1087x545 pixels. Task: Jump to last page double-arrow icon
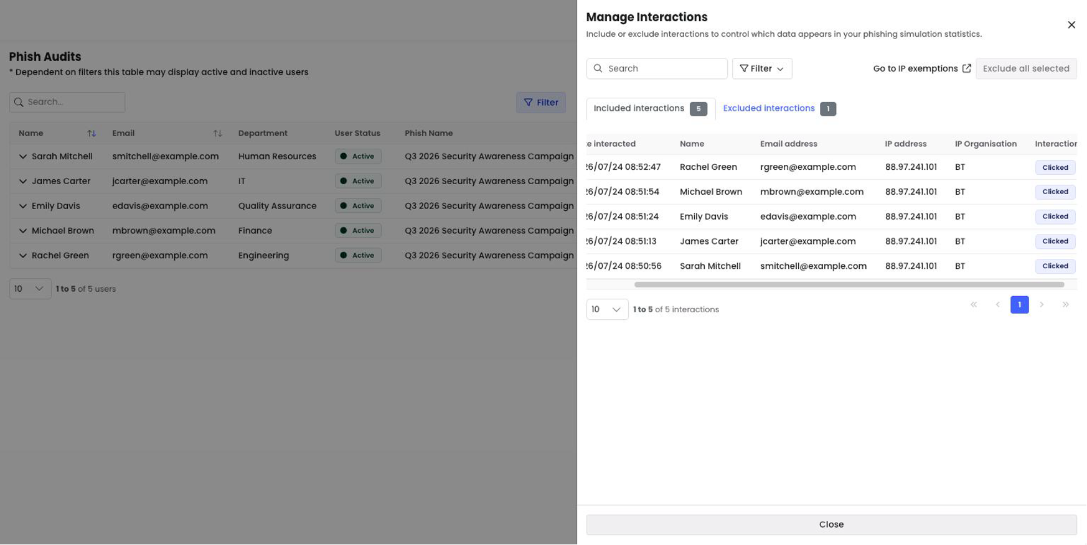[1066, 305]
